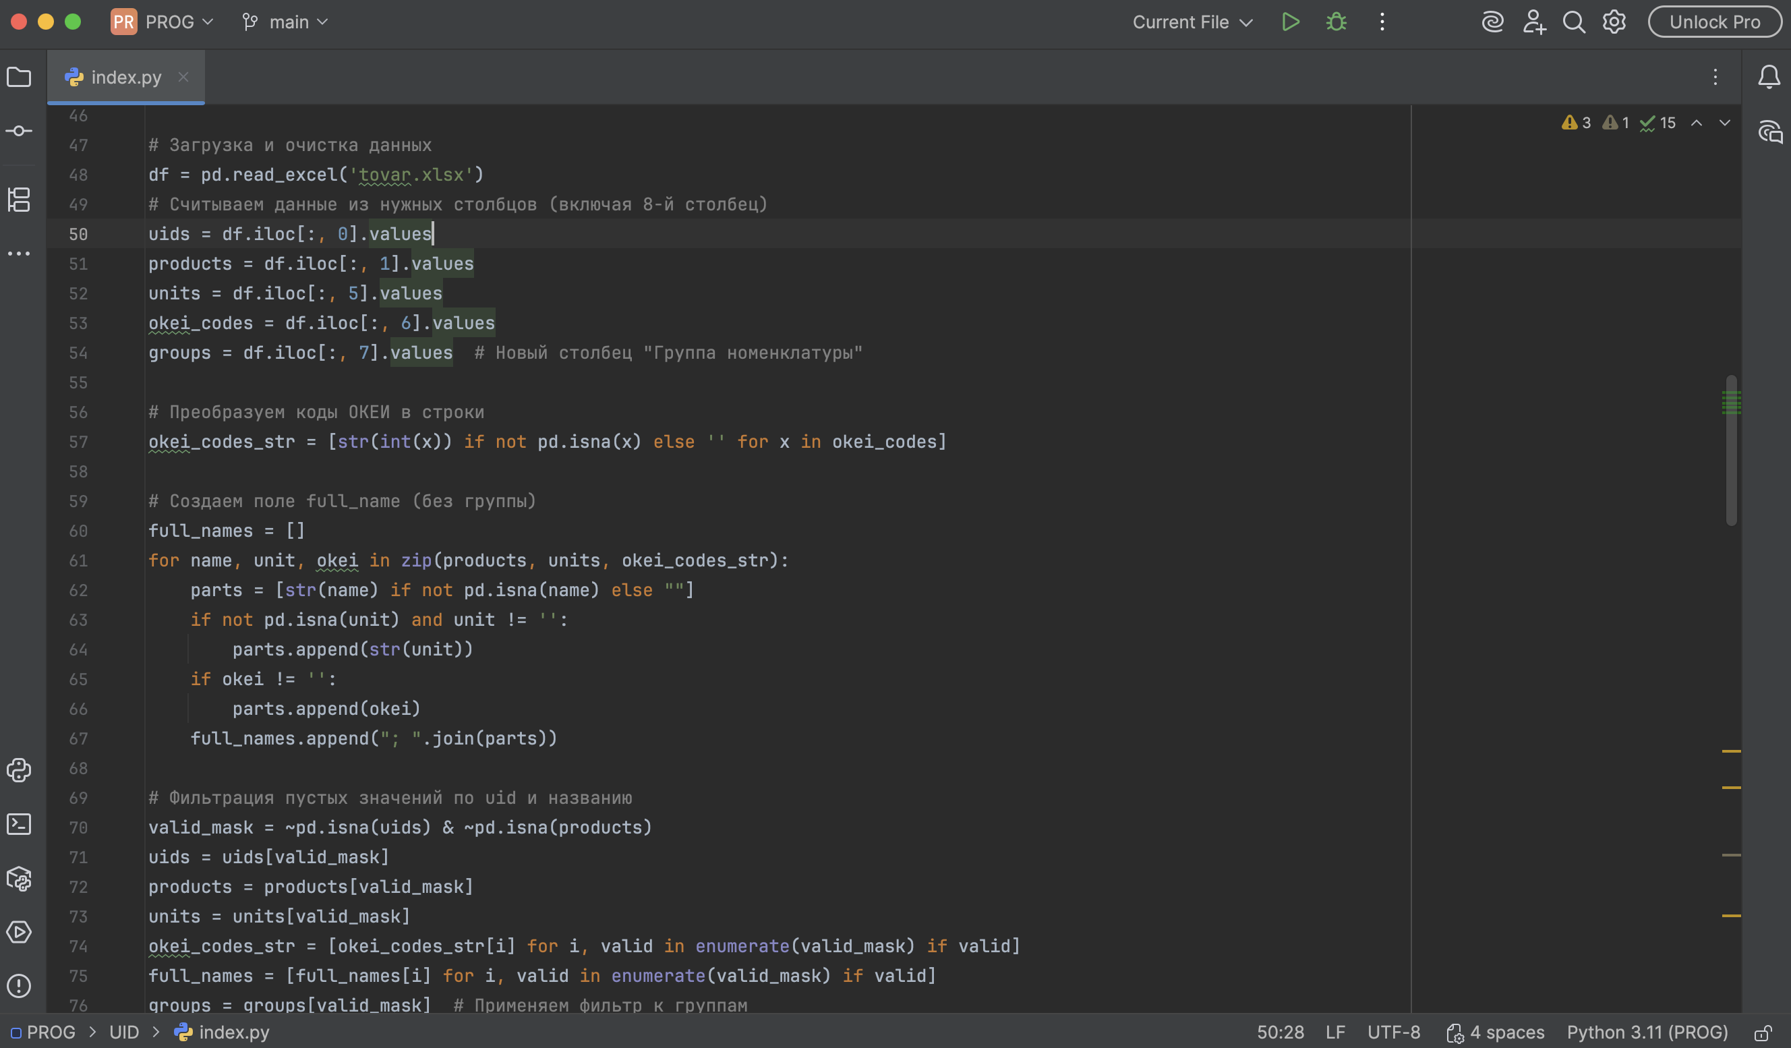Image resolution: width=1791 pixels, height=1048 pixels.
Task: Open the Problems tool window
Action: [19, 986]
